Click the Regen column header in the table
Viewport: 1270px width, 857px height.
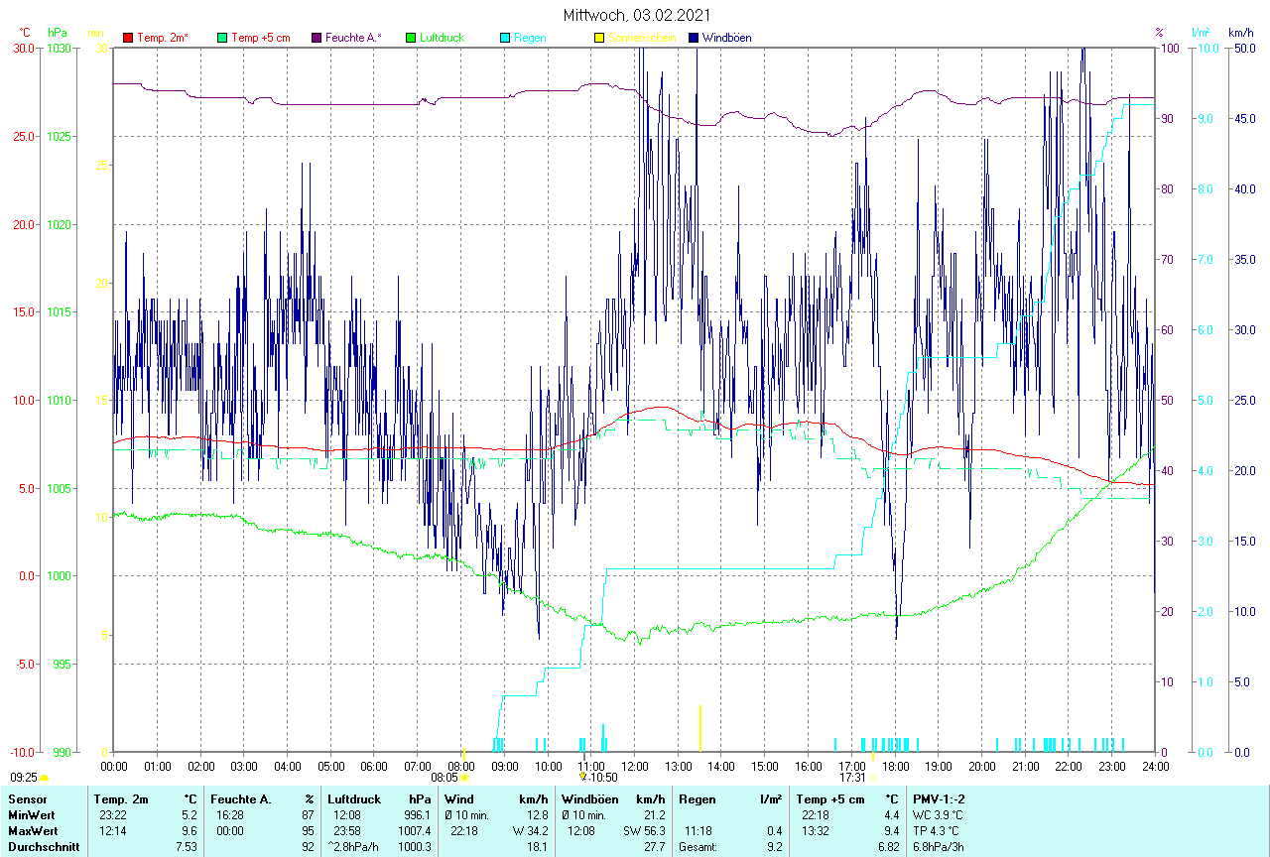click(697, 798)
